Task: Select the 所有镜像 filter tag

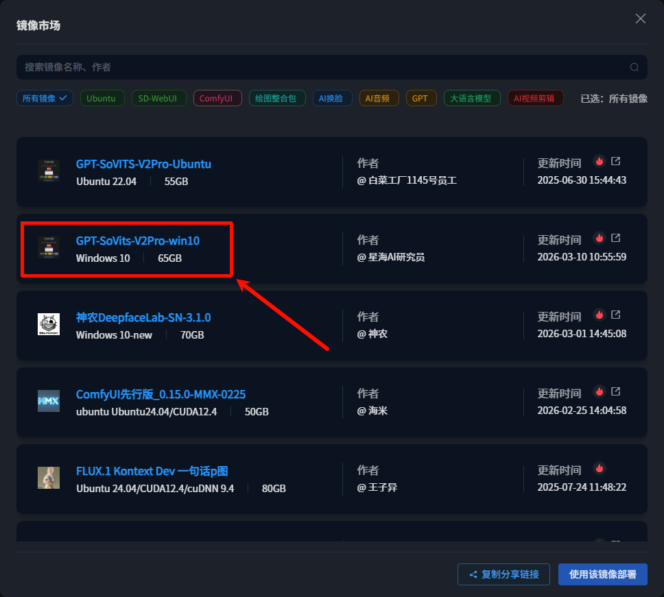Action: [x=45, y=98]
